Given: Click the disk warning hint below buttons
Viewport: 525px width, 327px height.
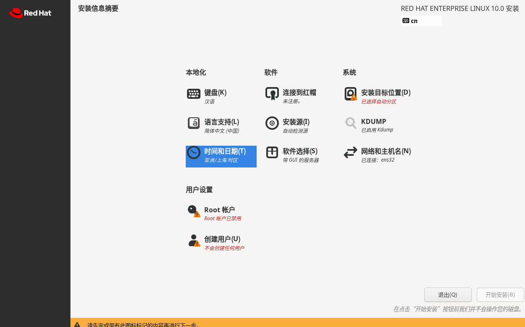Looking at the screenshot, I should (458, 309).
